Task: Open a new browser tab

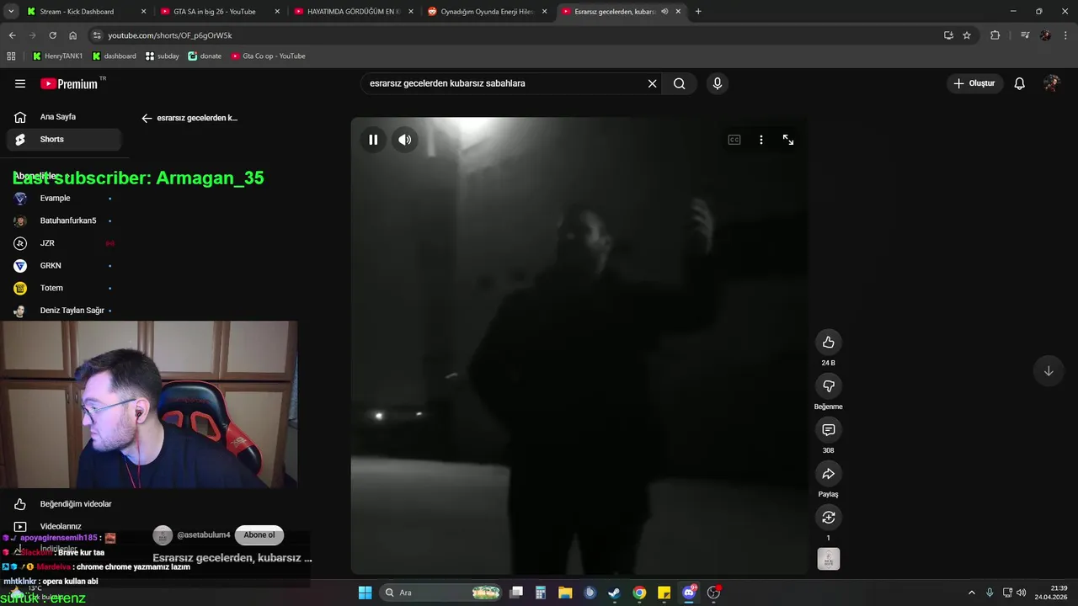Action: [x=698, y=12]
